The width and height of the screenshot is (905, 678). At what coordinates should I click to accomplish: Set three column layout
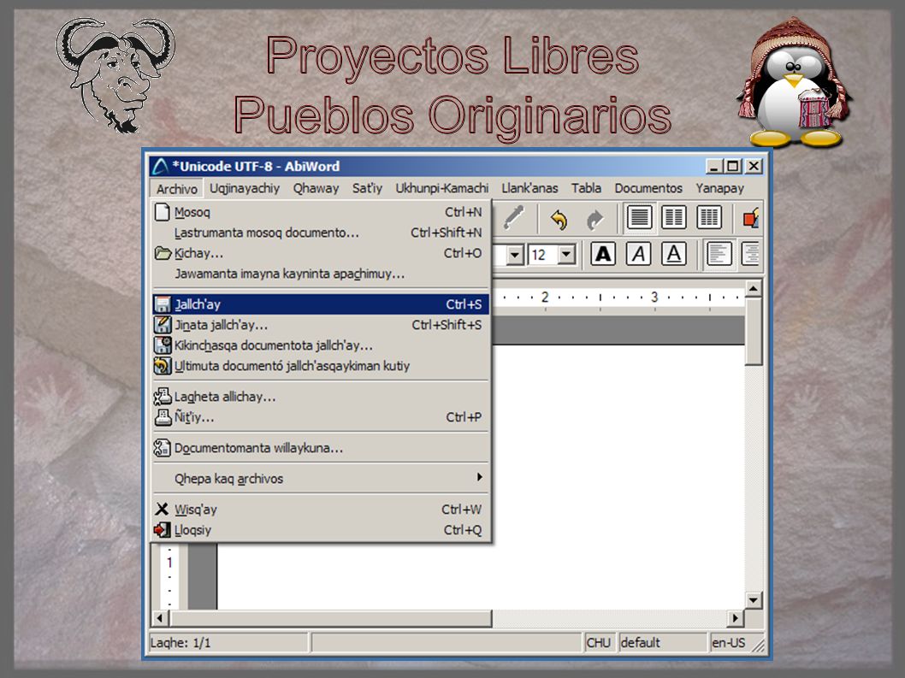coord(709,218)
